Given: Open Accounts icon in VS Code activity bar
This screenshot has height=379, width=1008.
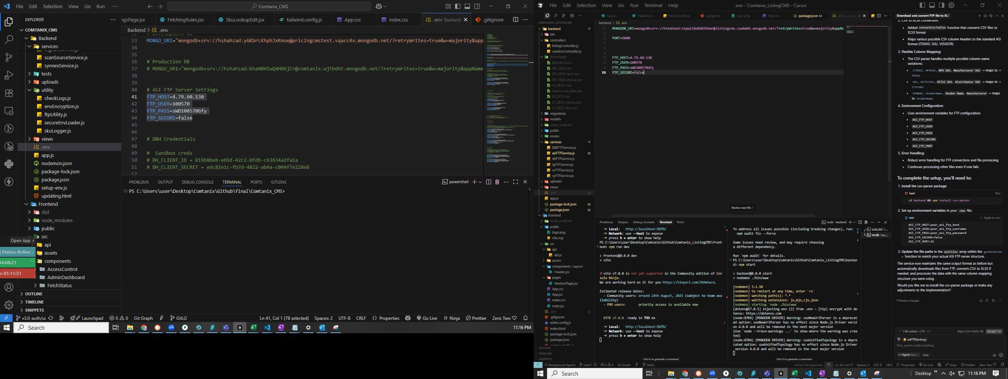Looking at the screenshot, I should [x=9, y=287].
